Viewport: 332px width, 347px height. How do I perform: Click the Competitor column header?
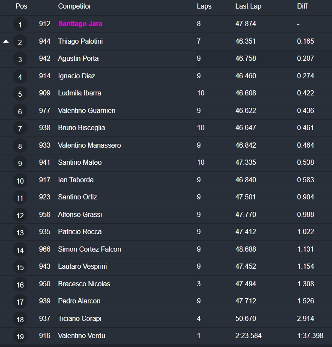point(75,6)
